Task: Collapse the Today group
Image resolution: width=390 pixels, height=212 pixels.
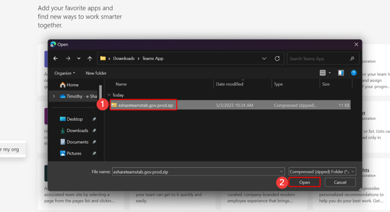Action: click(x=109, y=95)
